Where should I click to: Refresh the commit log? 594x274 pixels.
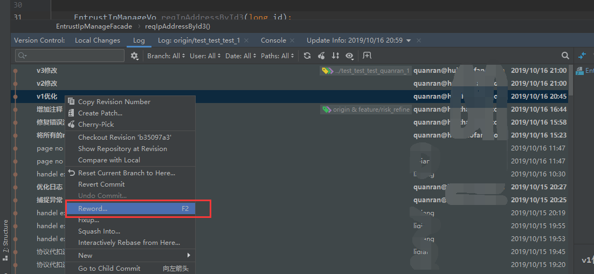tap(307, 56)
